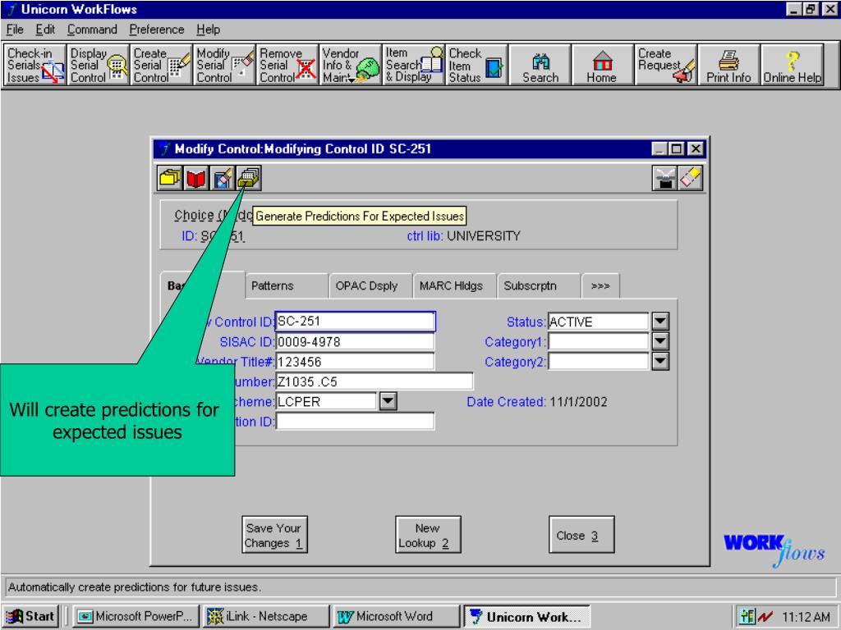Switch to Microsoft Word taskbar button
Viewport: 841px width, 630px height.
396,617
